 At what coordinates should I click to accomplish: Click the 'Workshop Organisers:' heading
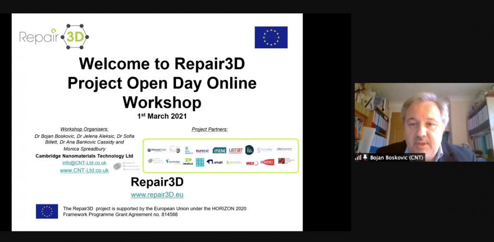point(84,129)
